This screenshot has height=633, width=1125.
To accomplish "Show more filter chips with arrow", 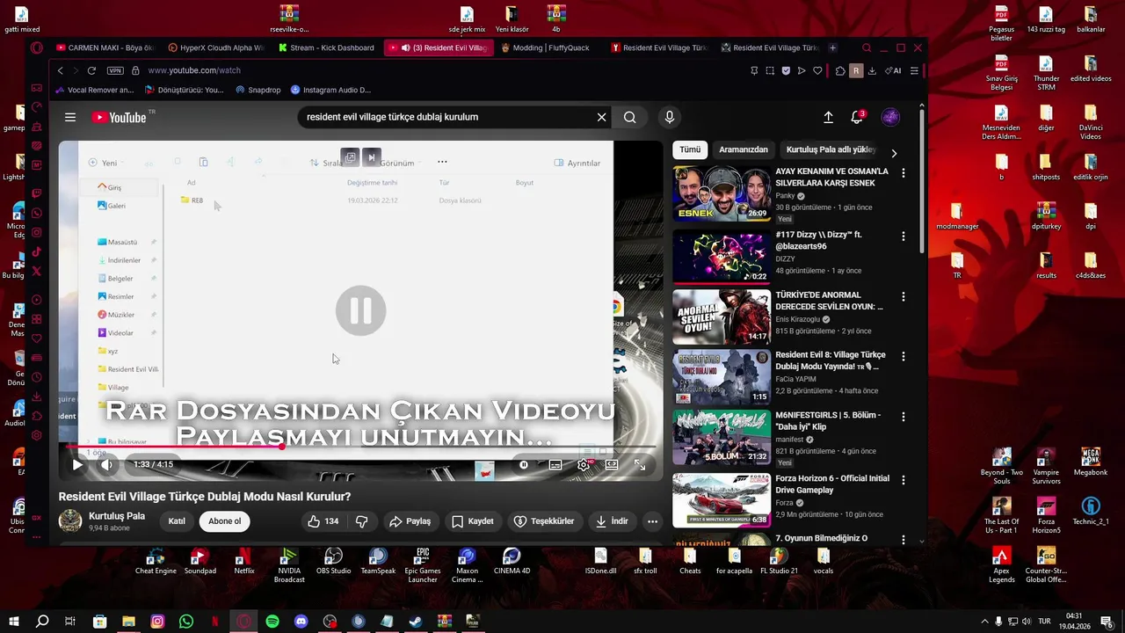I will tap(894, 153).
